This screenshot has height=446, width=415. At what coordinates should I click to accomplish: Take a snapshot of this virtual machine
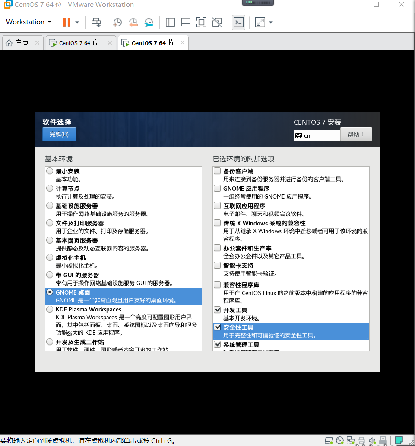(117, 22)
